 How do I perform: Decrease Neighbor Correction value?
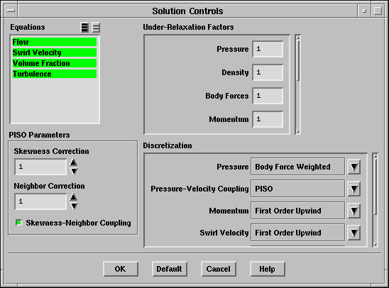coord(74,206)
